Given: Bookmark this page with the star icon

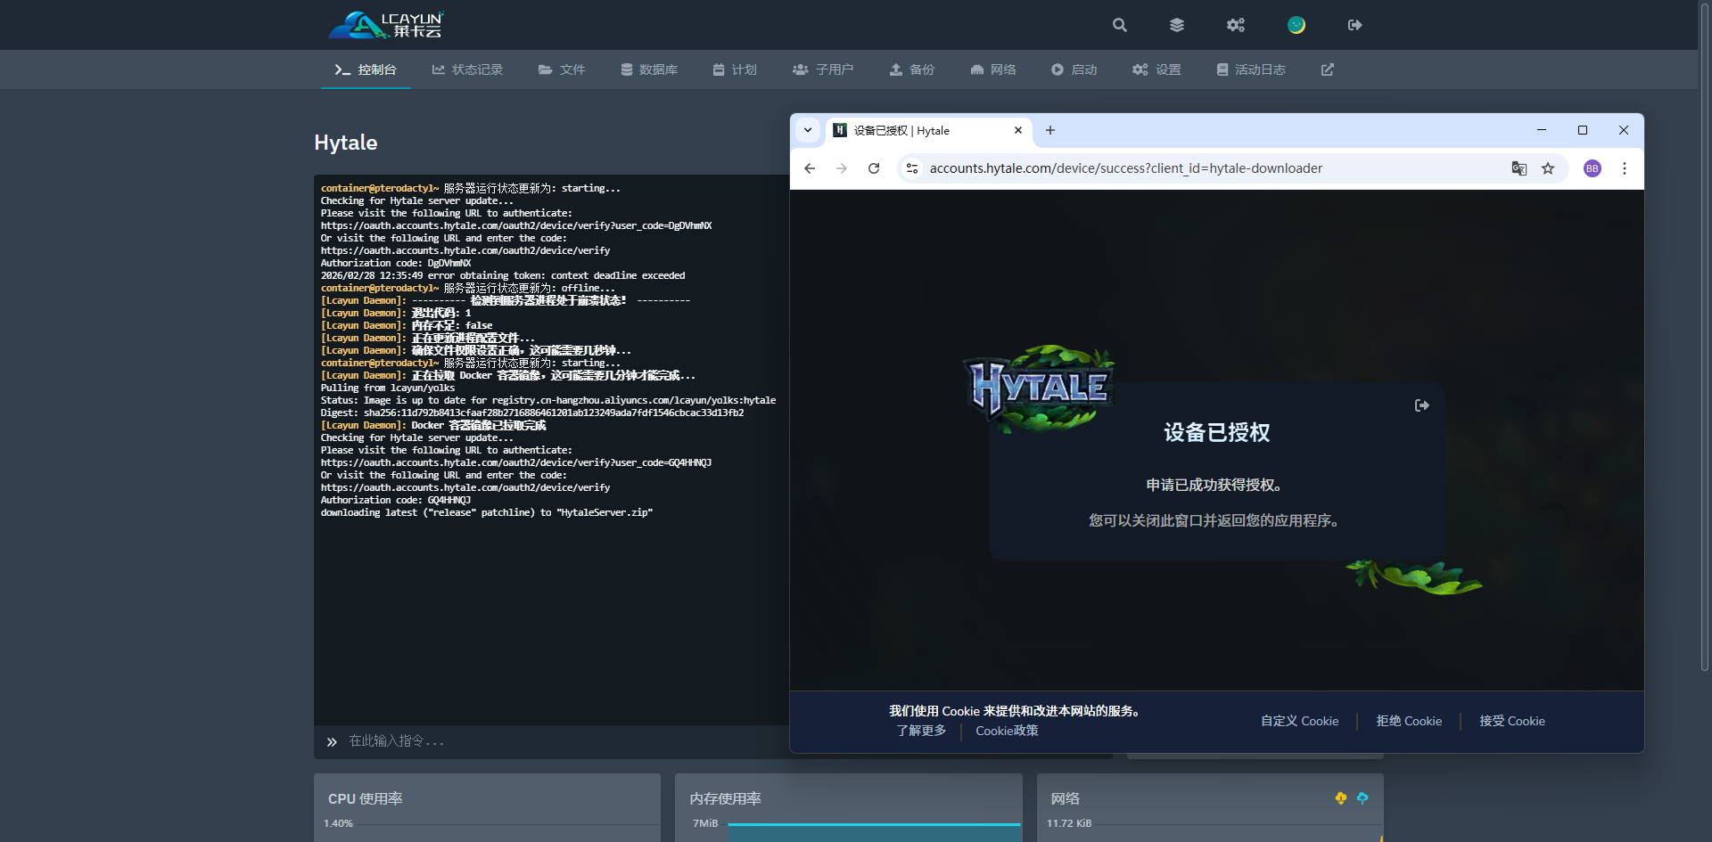Looking at the screenshot, I should pyautogui.click(x=1548, y=168).
